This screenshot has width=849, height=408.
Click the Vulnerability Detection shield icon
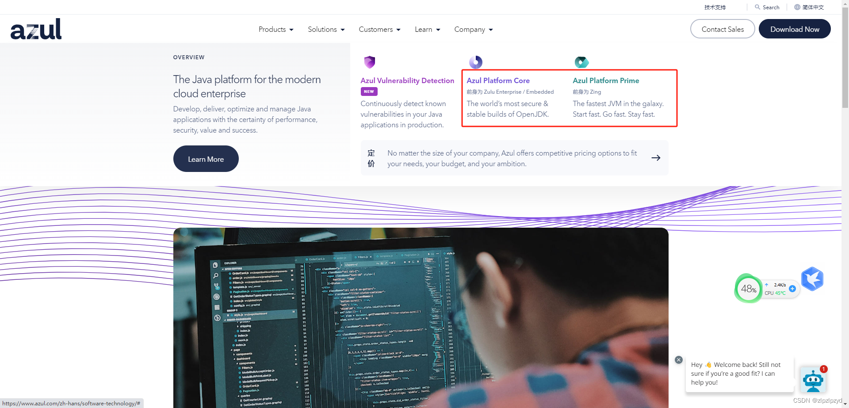coord(370,62)
